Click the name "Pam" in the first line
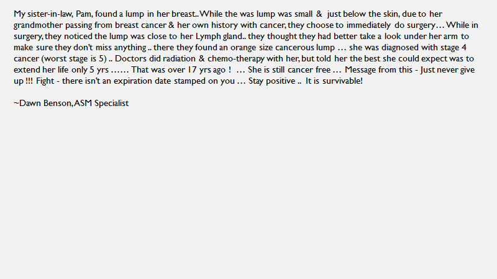The height and width of the screenshot is (279, 497). 84,14
